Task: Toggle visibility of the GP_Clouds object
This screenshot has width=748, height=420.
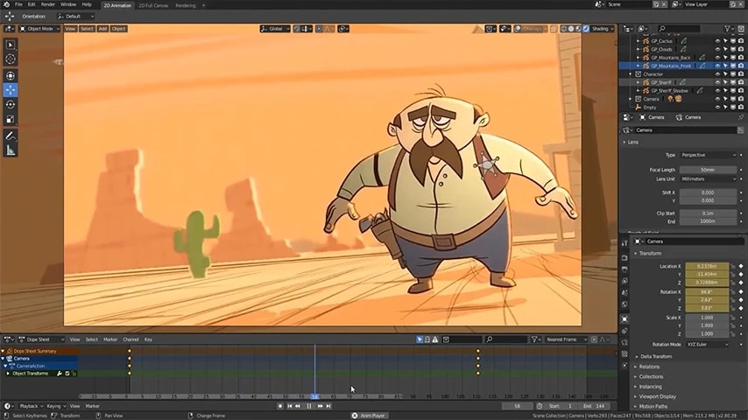Action: [x=717, y=49]
